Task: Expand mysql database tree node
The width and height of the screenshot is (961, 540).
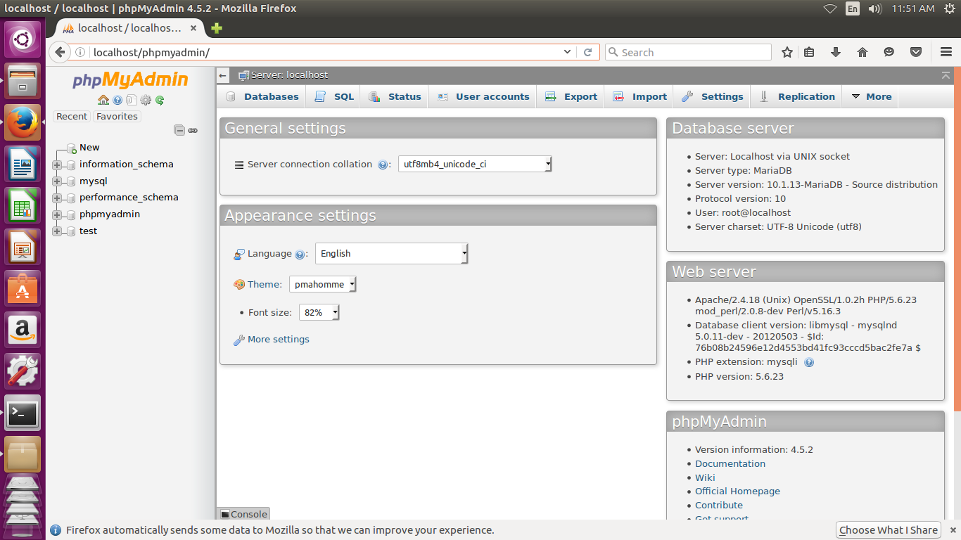Action: pyautogui.click(x=57, y=181)
